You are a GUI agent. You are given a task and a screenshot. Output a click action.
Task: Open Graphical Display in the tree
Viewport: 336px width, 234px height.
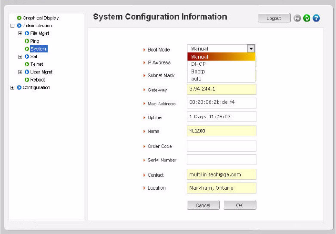pos(41,18)
